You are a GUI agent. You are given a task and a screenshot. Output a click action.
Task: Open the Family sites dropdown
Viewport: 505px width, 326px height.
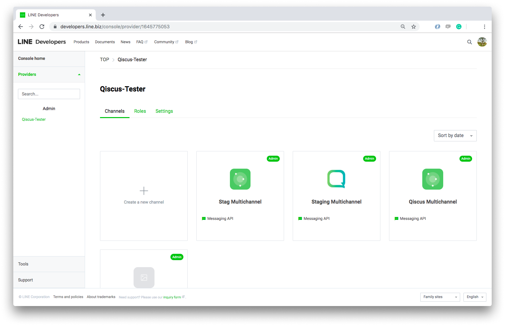point(440,297)
